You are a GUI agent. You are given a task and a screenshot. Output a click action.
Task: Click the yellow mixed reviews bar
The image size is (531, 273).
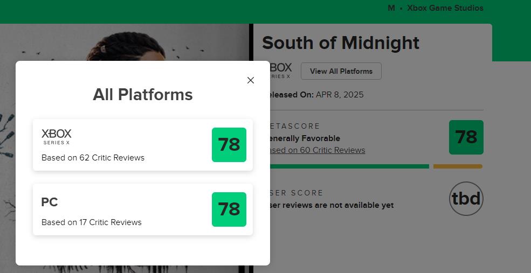458,166
